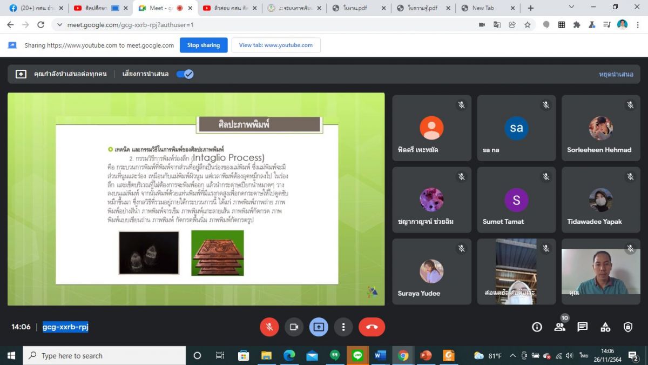The width and height of the screenshot is (648, 365).
Task: Toggle the presentation audio switch
Action: coord(185,74)
